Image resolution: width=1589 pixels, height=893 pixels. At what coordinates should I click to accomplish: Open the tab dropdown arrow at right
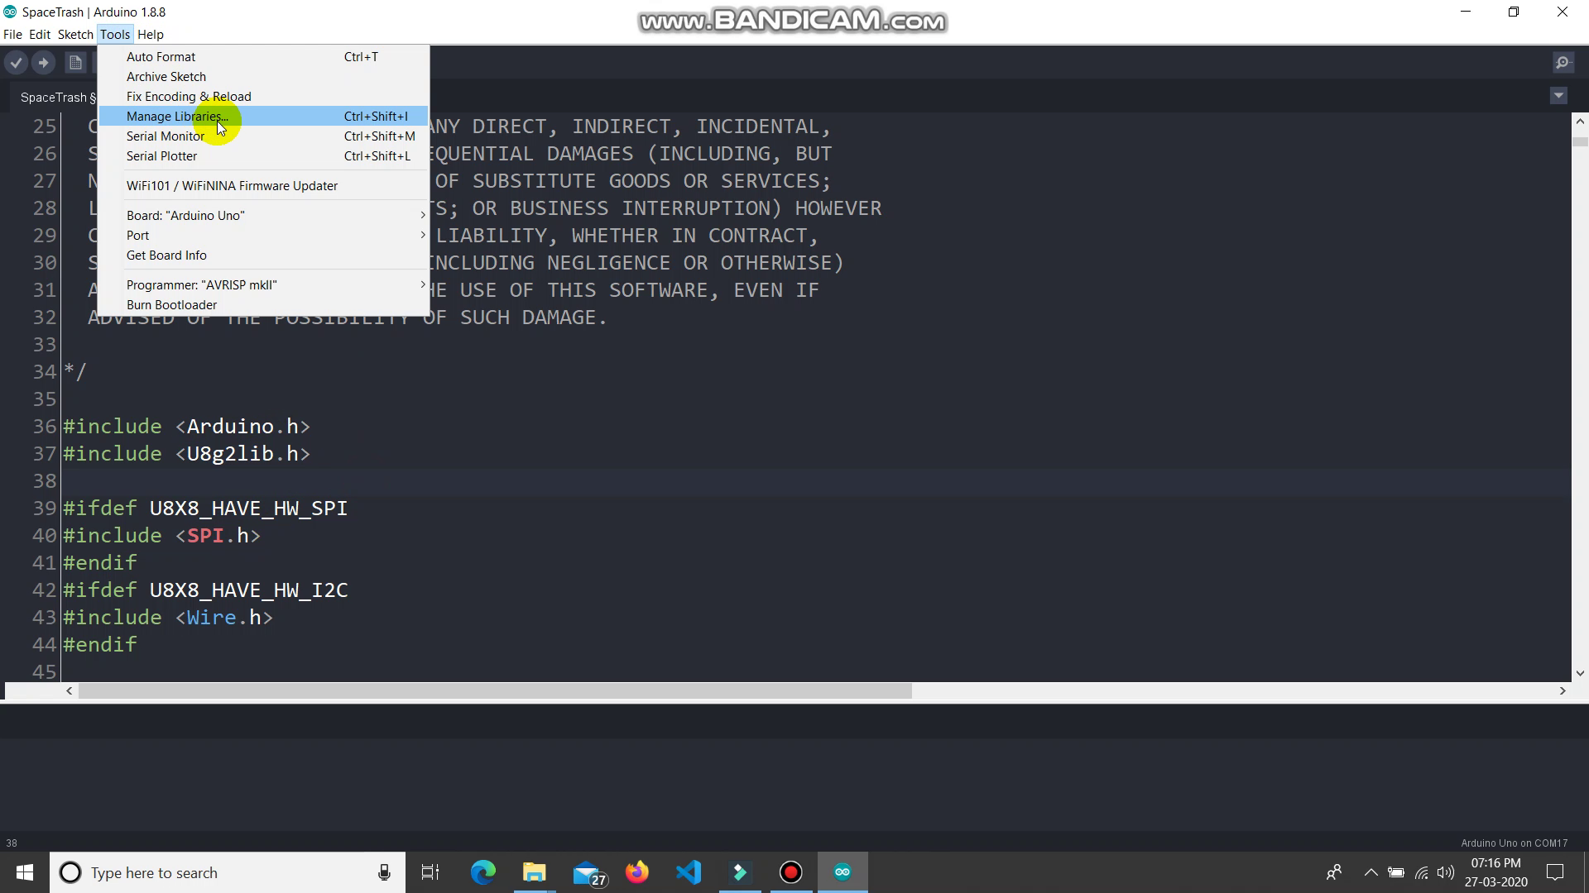tap(1558, 96)
